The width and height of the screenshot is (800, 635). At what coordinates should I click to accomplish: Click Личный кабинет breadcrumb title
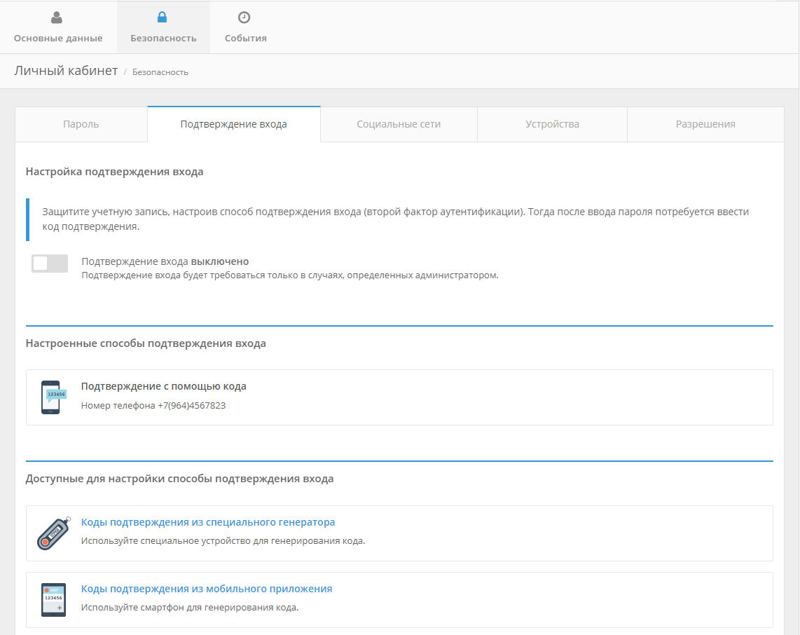tap(66, 71)
